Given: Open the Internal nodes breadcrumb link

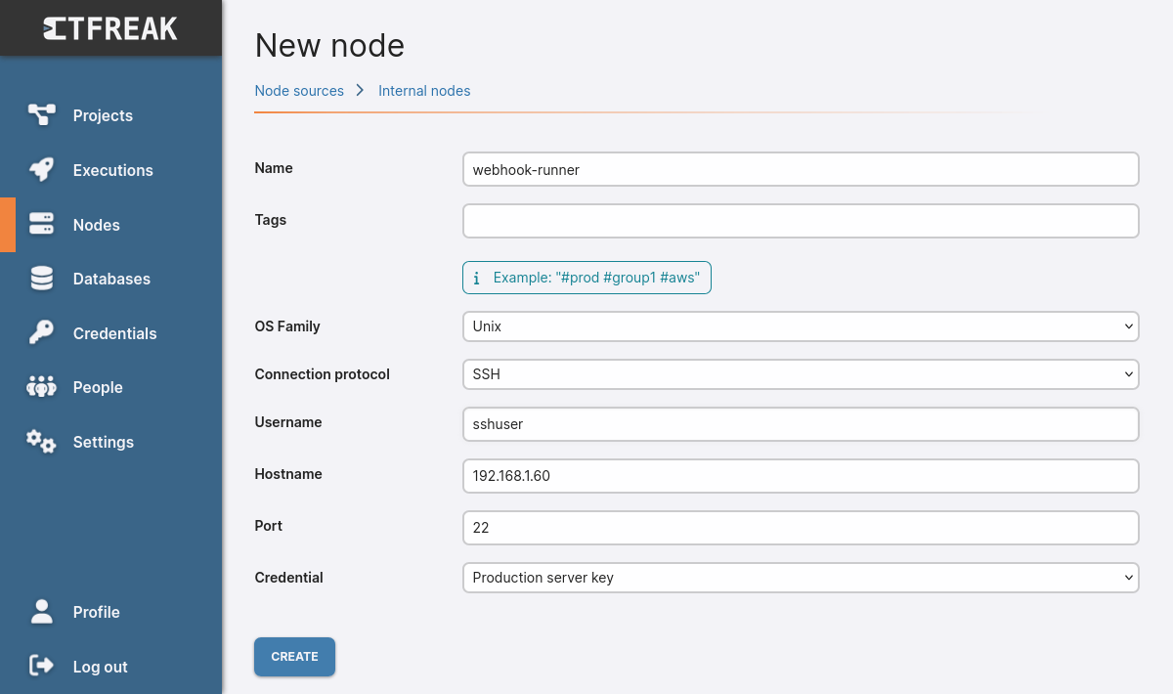Looking at the screenshot, I should click(424, 90).
